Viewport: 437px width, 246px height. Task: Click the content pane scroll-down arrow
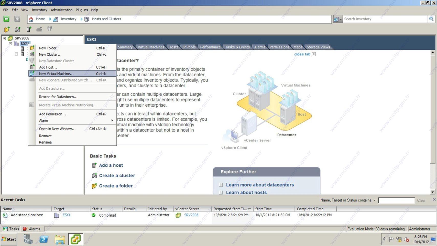[x=433, y=192]
